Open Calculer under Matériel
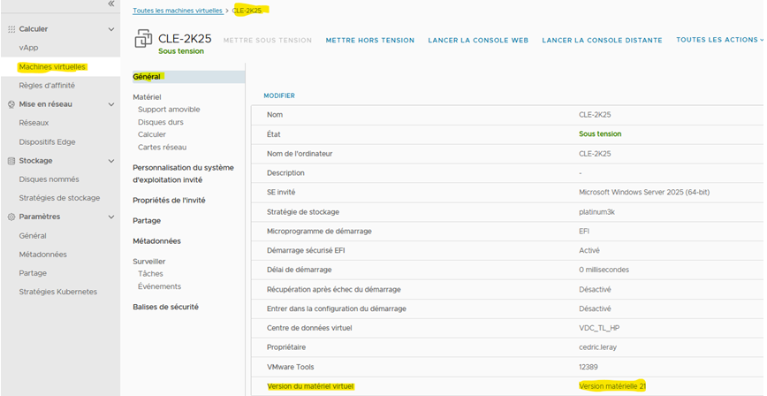This screenshot has height=396, width=767. pyautogui.click(x=152, y=134)
